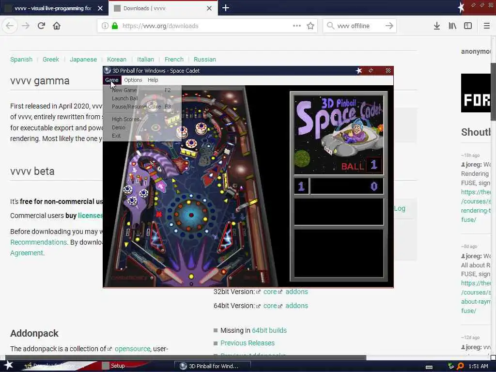Viewport: 496px width, 372px height.
Task: Open the 64bit Version core link
Action: 270,306
